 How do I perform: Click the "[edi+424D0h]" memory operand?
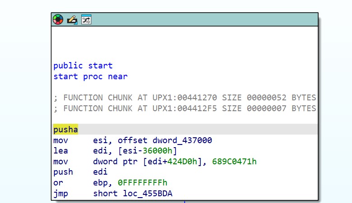tap(172, 162)
